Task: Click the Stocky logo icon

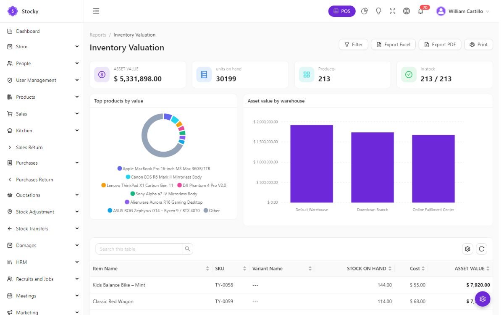Action: 12,11
